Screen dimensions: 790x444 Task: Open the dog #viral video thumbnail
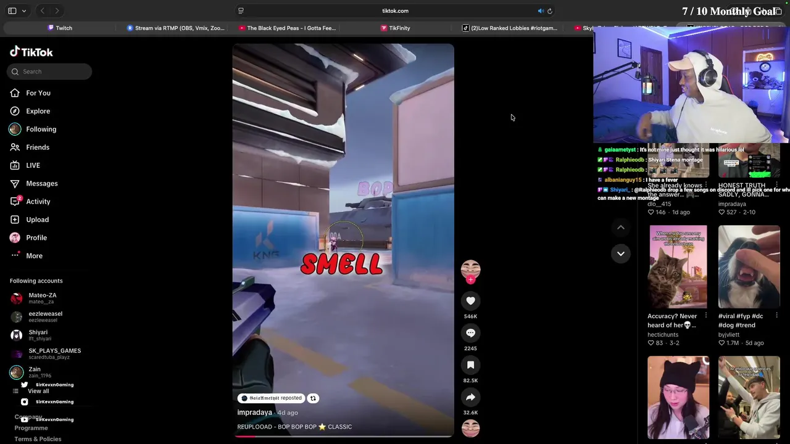coord(749,266)
